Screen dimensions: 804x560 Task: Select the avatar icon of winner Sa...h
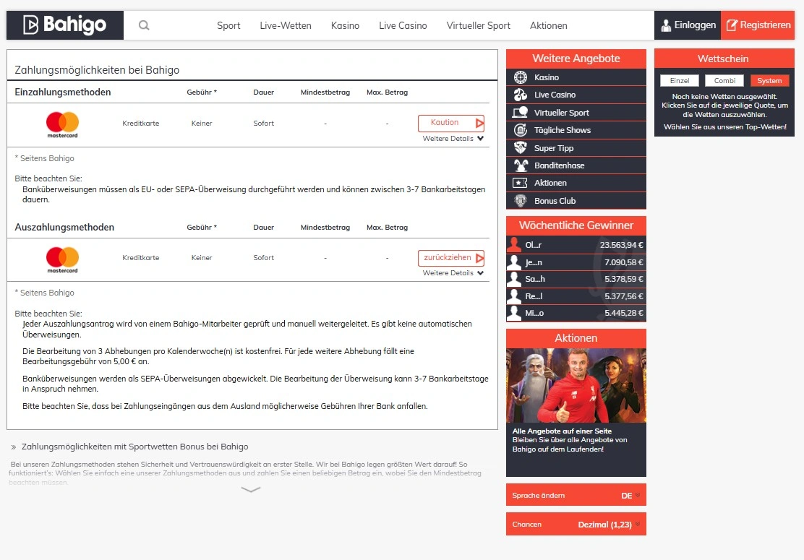click(514, 279)
